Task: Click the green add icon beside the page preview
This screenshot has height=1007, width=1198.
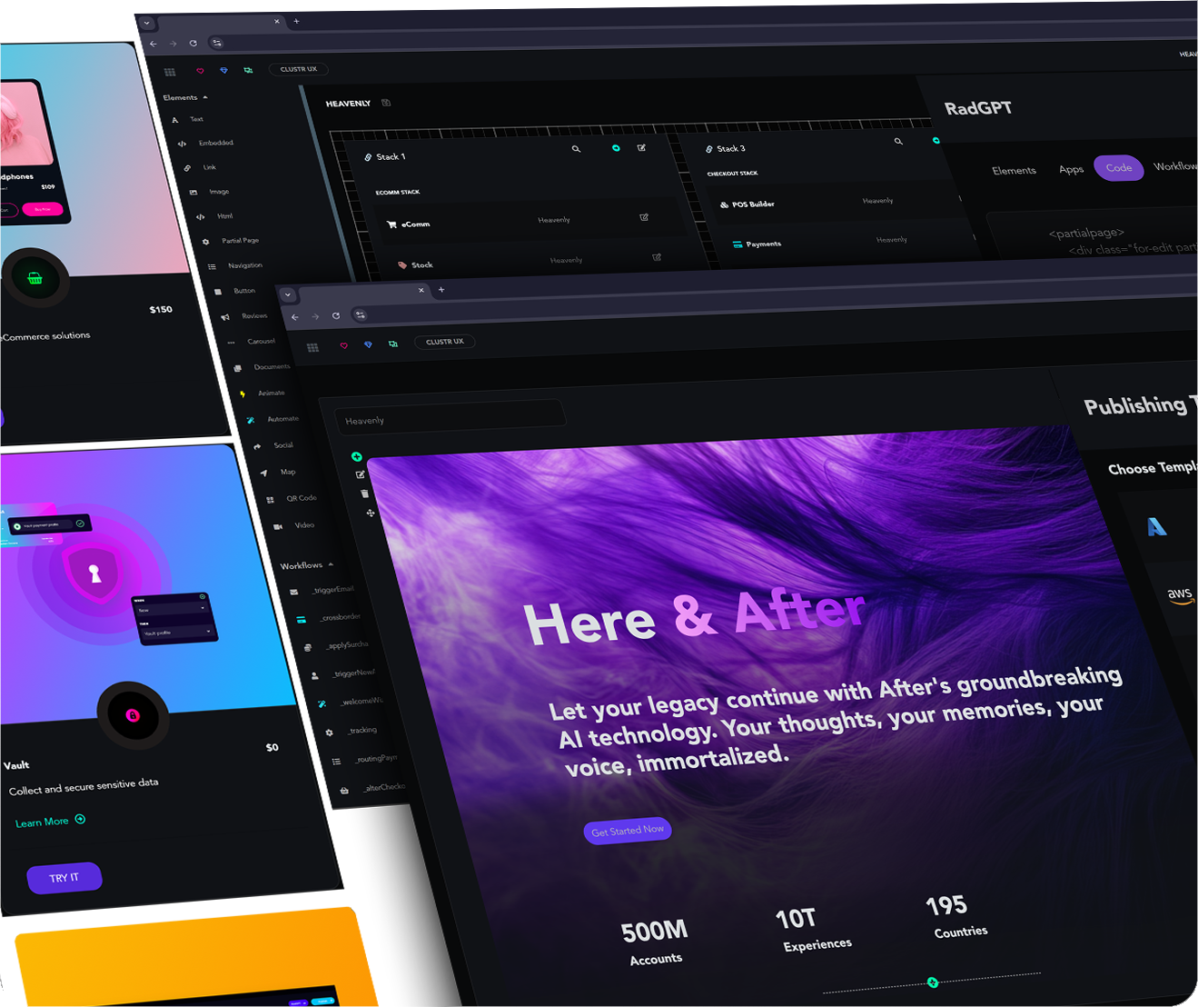Action: pos(357,456)
